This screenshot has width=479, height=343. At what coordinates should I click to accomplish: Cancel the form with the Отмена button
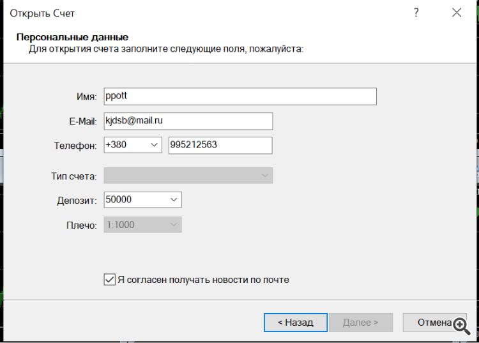(x=434, y=322)
